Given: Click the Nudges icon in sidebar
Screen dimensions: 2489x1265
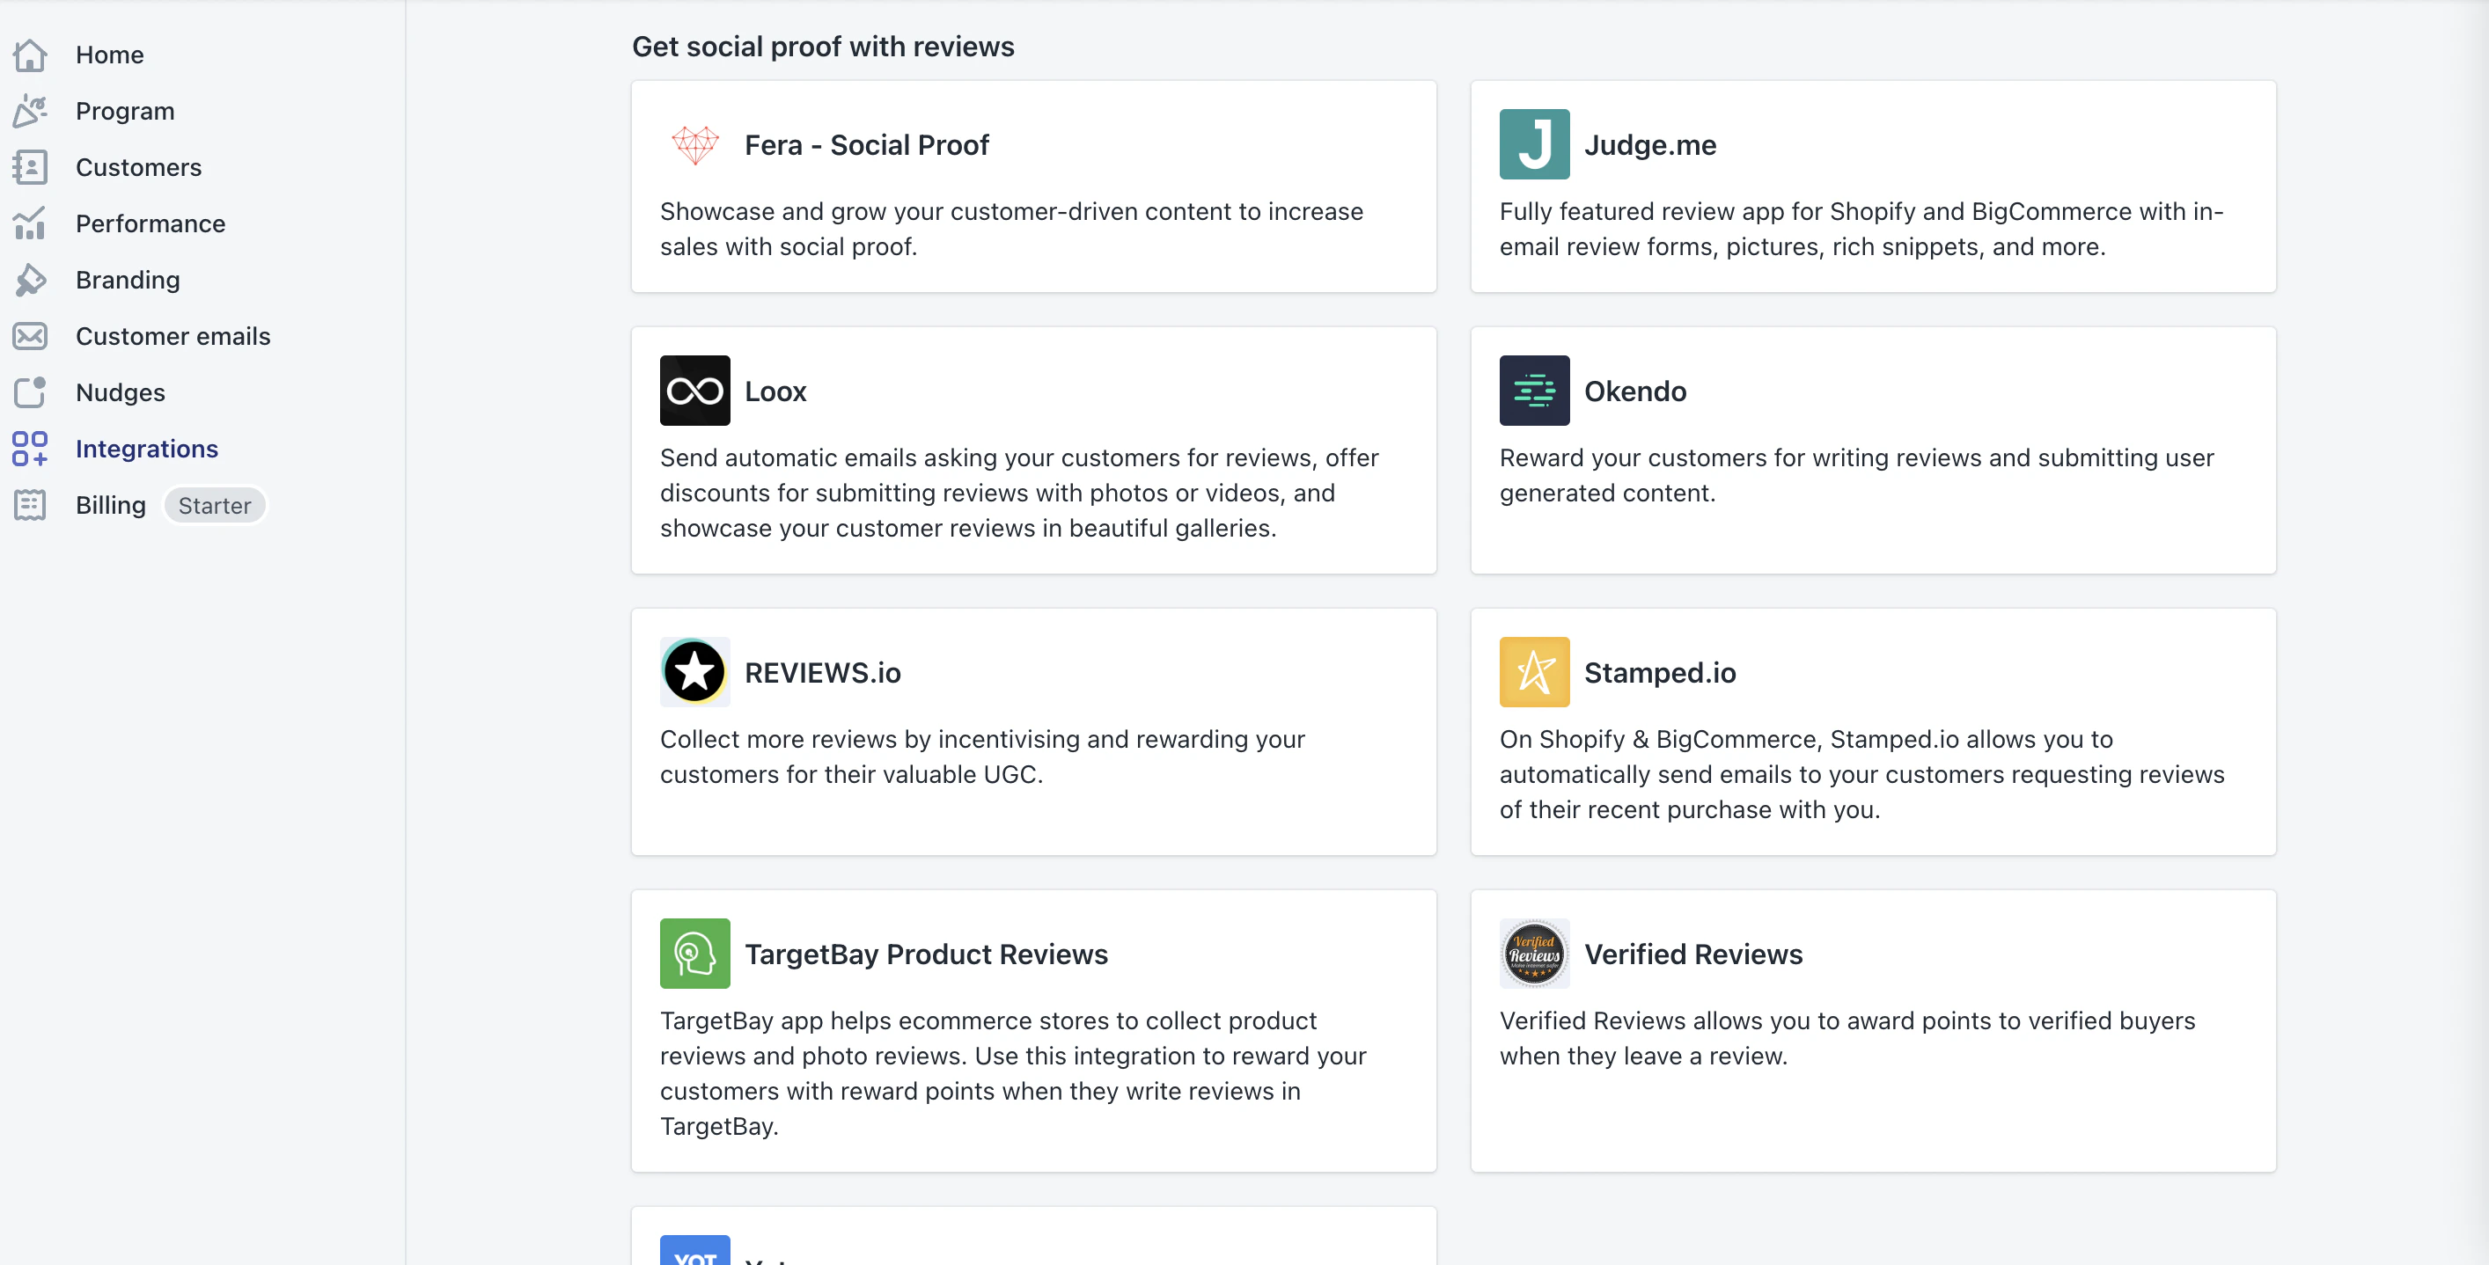Looking at the screenshot, I should click(x=30, y=392).
